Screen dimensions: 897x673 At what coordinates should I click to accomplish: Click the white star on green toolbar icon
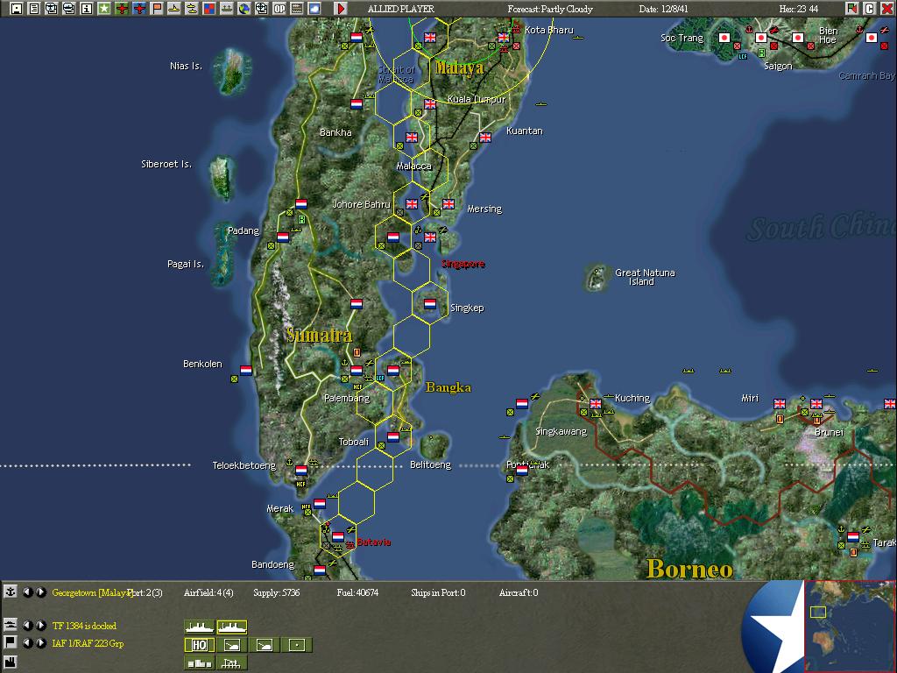click(104, 9)
